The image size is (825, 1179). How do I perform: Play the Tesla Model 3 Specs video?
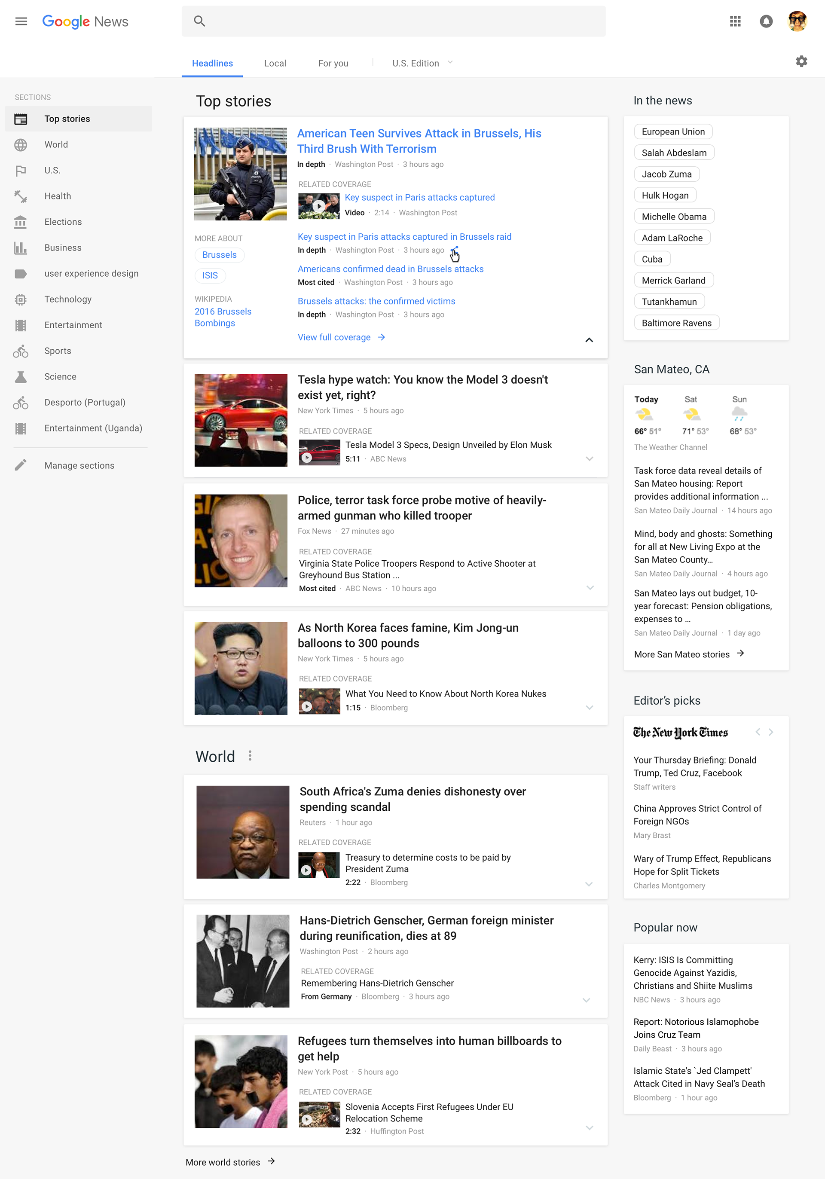point(319,452)
